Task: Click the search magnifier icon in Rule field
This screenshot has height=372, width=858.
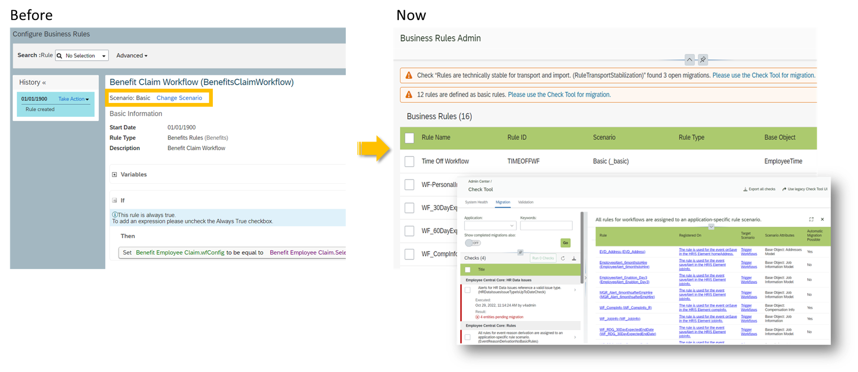Action: (x=60, y=56)
